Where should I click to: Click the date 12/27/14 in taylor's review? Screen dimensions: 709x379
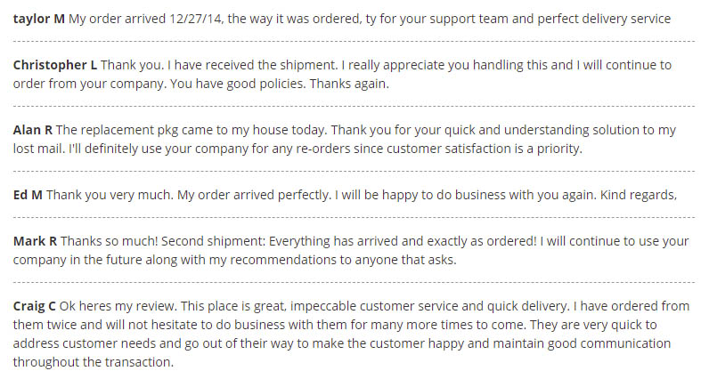pyautogui.click(x=196, y=19)
